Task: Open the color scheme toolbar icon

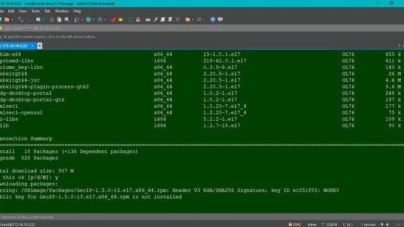Action: click(x=77, y=20)
